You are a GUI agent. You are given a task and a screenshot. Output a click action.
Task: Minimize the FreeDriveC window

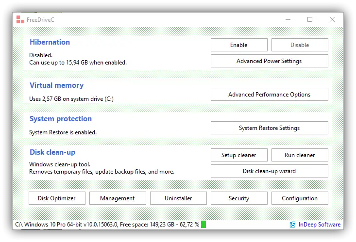click(x=288, y=20)
